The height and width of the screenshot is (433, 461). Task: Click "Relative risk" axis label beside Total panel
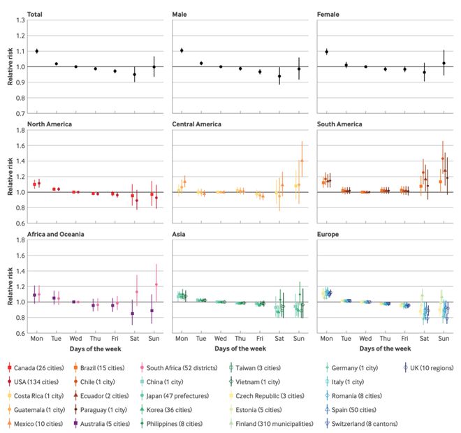pos(10,67)
